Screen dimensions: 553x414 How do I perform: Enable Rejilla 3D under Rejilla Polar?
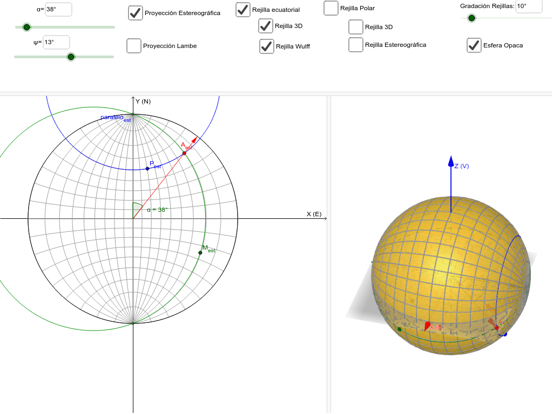[x=356, y=27]
